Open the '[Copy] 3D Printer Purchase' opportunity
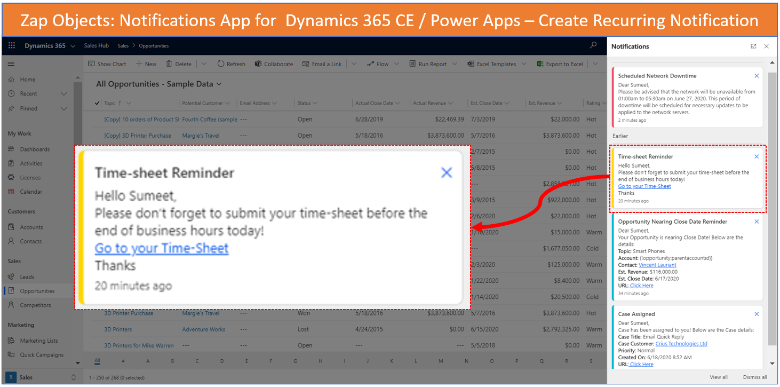This screenshot has width=780, height=387. click(x=138, y=136)
